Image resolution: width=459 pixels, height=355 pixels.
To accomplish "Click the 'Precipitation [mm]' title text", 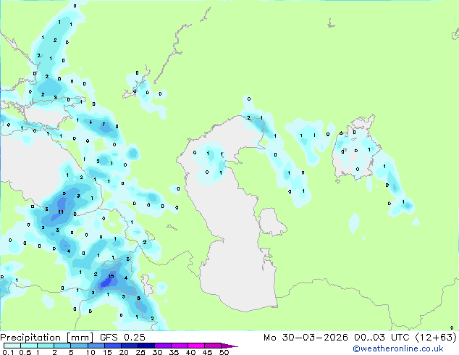I will 47,338.
